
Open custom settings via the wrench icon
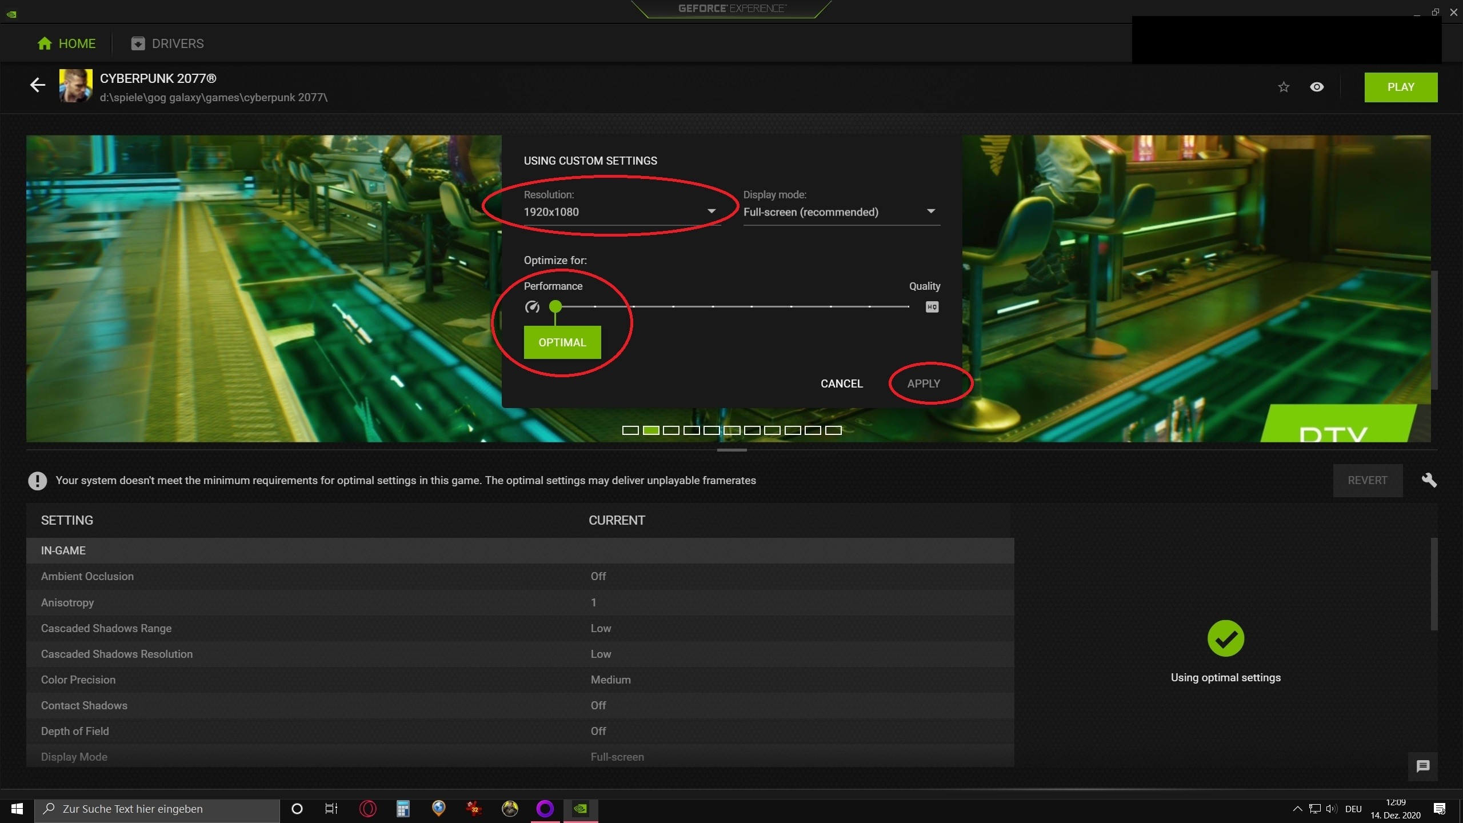pos(1429,480)
